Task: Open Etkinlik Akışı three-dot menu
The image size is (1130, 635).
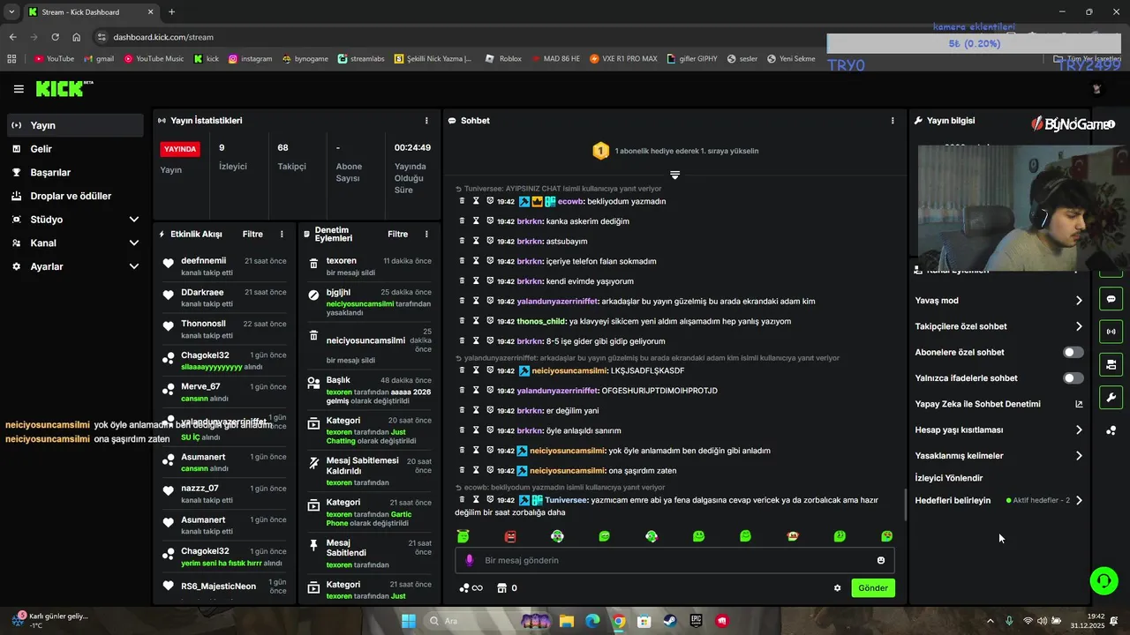Action: point(282,235)
